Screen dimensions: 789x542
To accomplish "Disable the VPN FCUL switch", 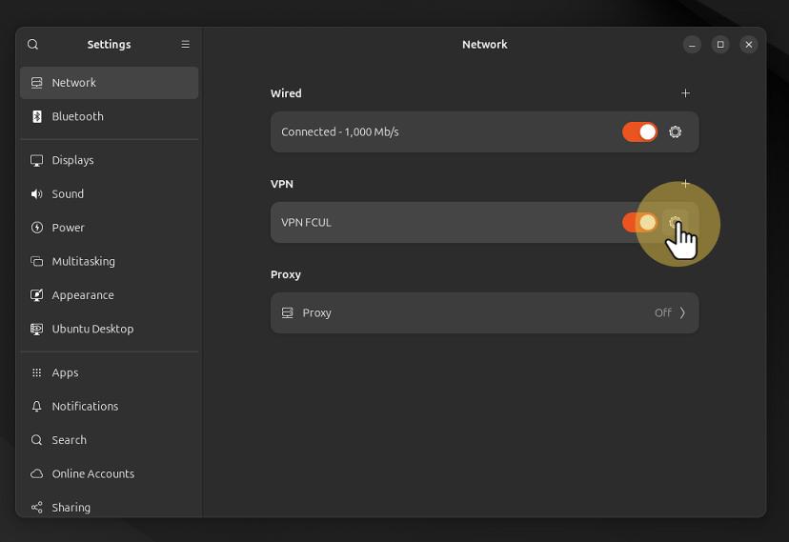I will click(x=639, y=223).
